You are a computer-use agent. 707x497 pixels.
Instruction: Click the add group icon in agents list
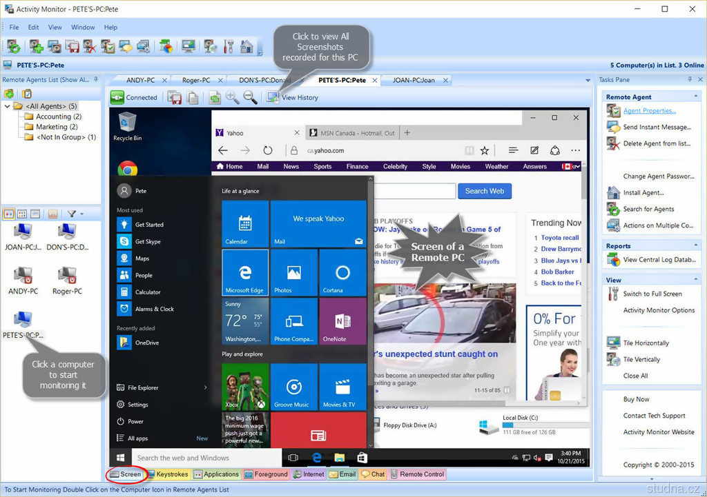coord(9,94)
